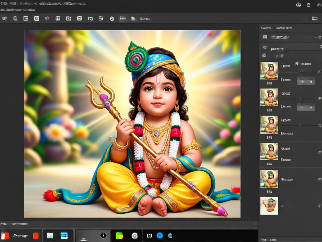This screenshot has width=322, height=242.
Task: Switch to the first tab of the right panel
Action: coord(266,28)
